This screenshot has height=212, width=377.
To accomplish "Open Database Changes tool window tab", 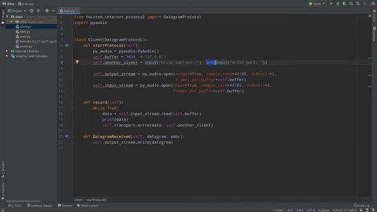I will (x=40, y=206).
